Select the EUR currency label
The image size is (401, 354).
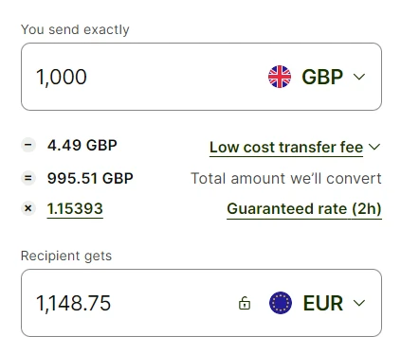323,303
